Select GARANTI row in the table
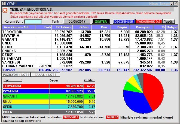 click(x=90, y=39)
